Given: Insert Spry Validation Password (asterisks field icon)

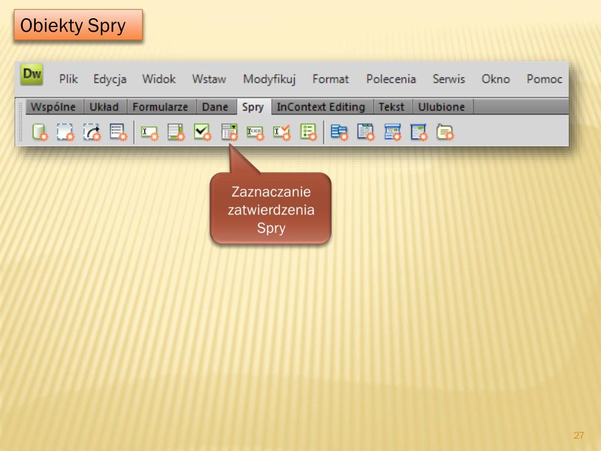Looking at the screenshot, I should coord(255,133).
